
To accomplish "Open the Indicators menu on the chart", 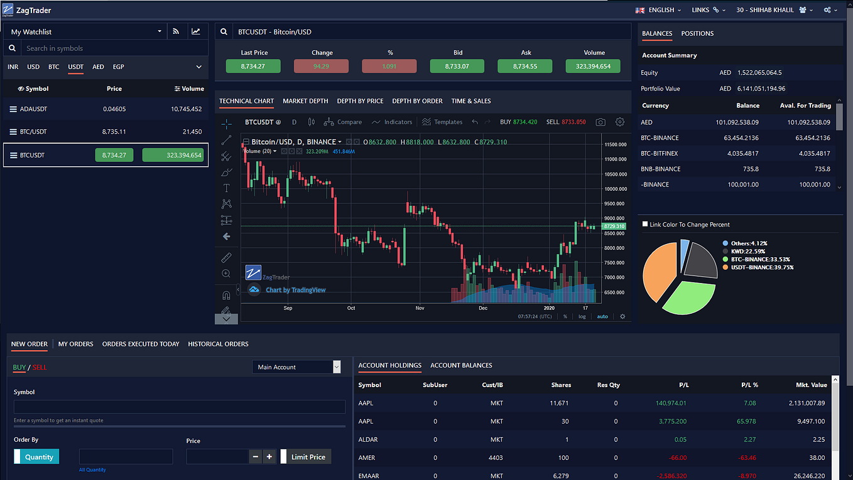I will tap(398, 122).
